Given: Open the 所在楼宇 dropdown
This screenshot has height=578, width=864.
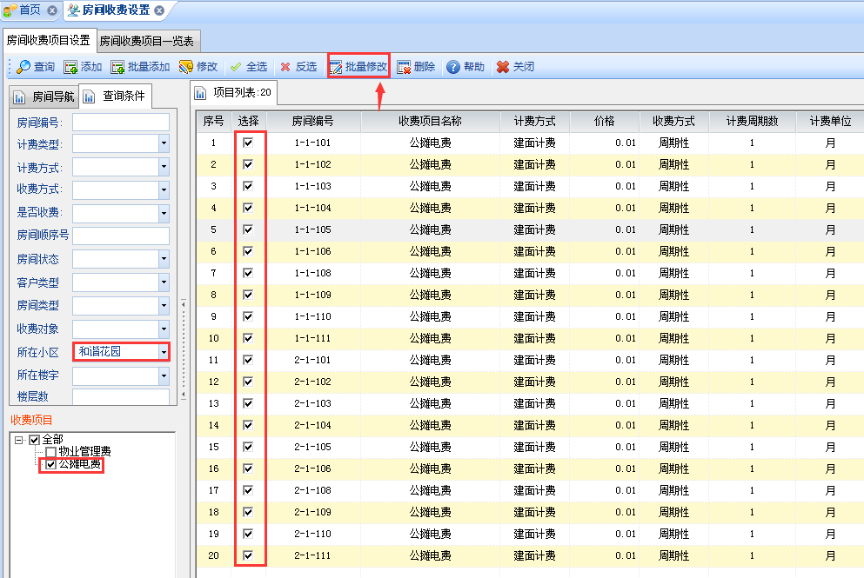Looking at the screenshot, I should (164, 376).
